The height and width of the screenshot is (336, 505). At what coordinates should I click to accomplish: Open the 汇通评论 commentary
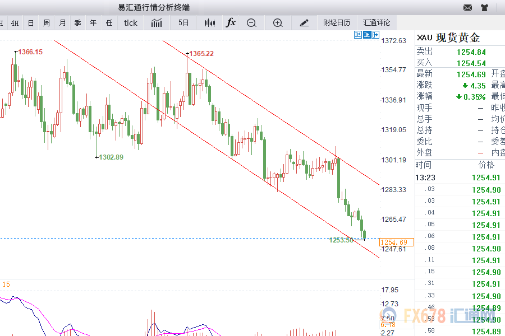377,23
